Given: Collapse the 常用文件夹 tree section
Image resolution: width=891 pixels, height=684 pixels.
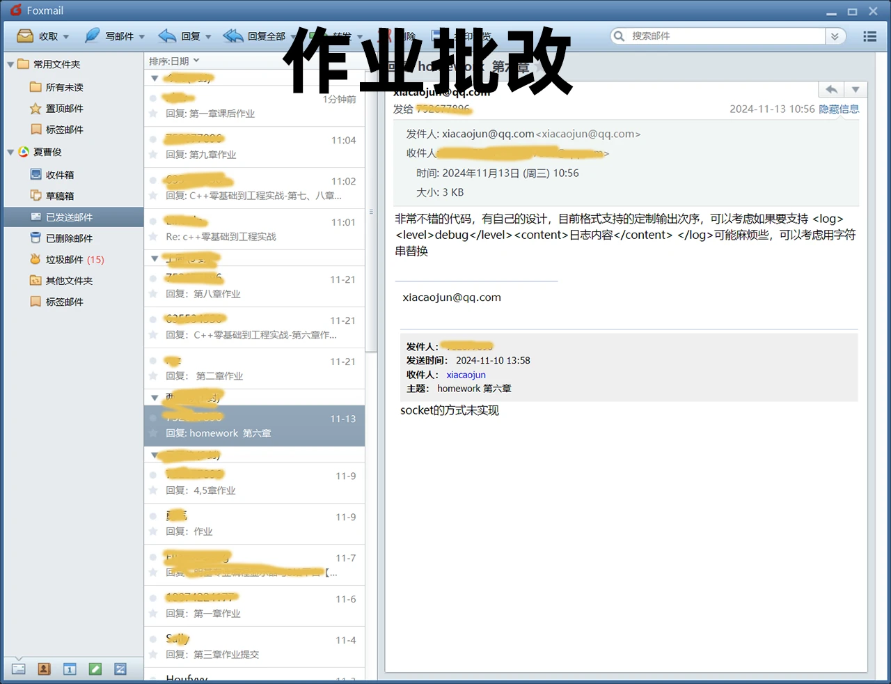Looking at the screenshot, I should 10,64.
